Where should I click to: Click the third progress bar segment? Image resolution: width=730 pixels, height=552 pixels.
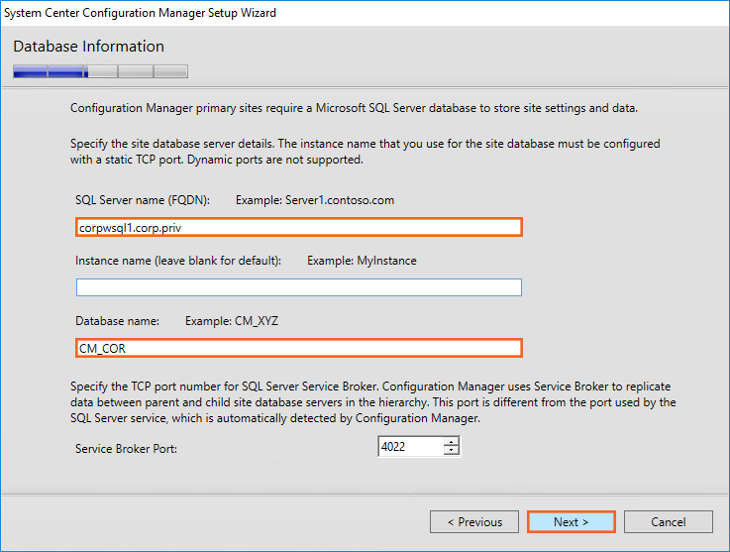[x=102, y=71]
